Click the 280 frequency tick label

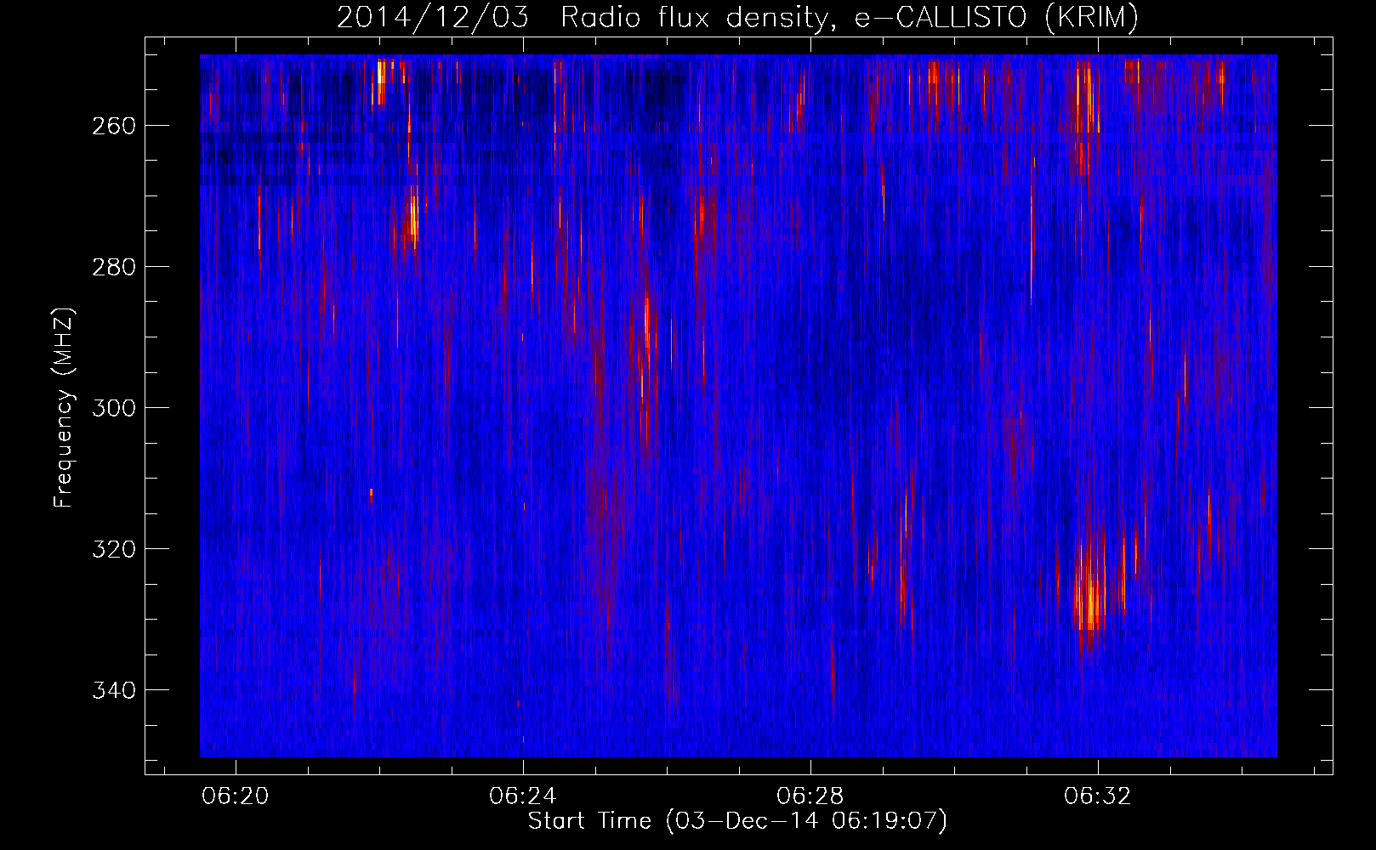pos(113,267)
